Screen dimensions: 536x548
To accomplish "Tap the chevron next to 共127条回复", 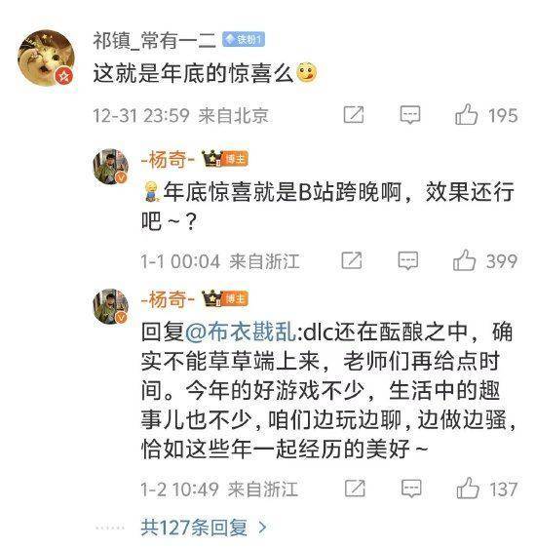I will (x=262, y=528).
